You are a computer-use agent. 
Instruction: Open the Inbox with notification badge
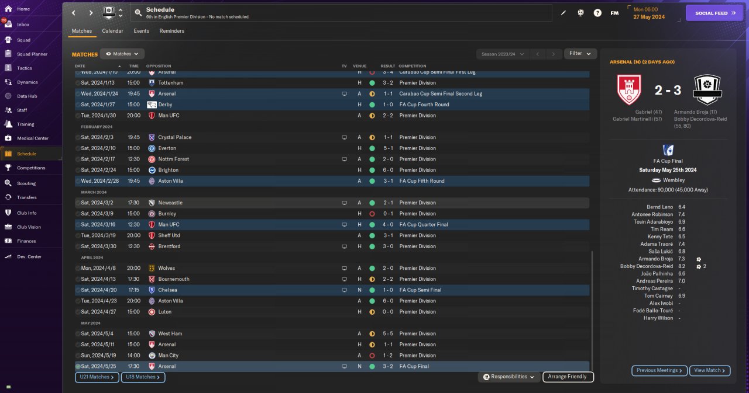(23, 25)
